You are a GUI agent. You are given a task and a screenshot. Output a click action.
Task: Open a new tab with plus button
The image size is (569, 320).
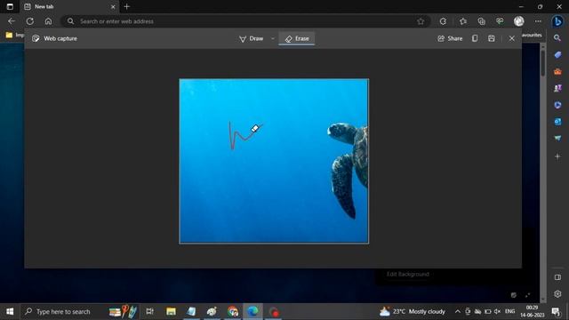point(126,6)
